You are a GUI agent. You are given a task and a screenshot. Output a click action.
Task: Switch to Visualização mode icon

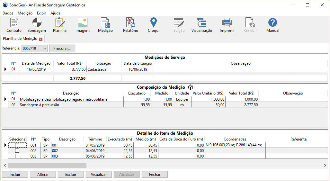(x=201, y=25)
